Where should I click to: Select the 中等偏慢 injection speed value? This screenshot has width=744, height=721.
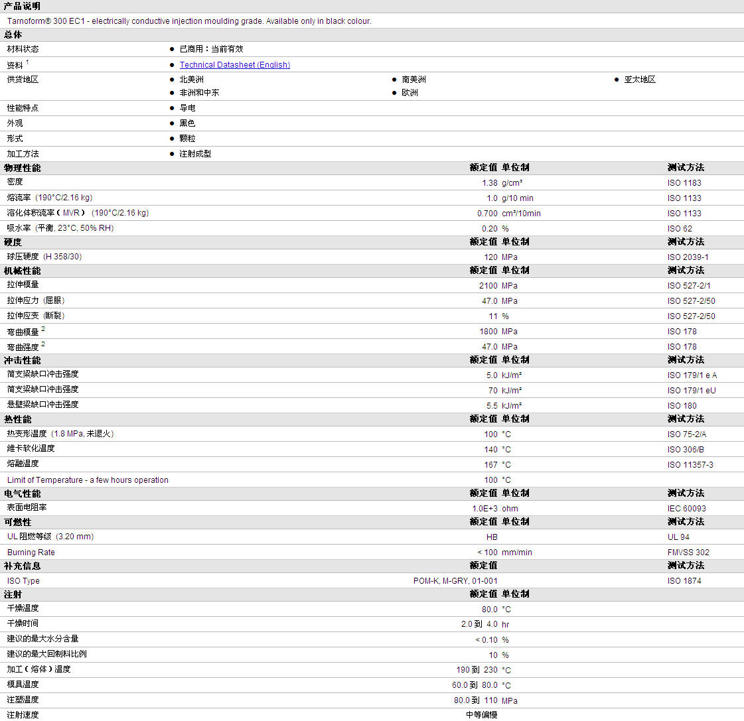pos(482,715)
